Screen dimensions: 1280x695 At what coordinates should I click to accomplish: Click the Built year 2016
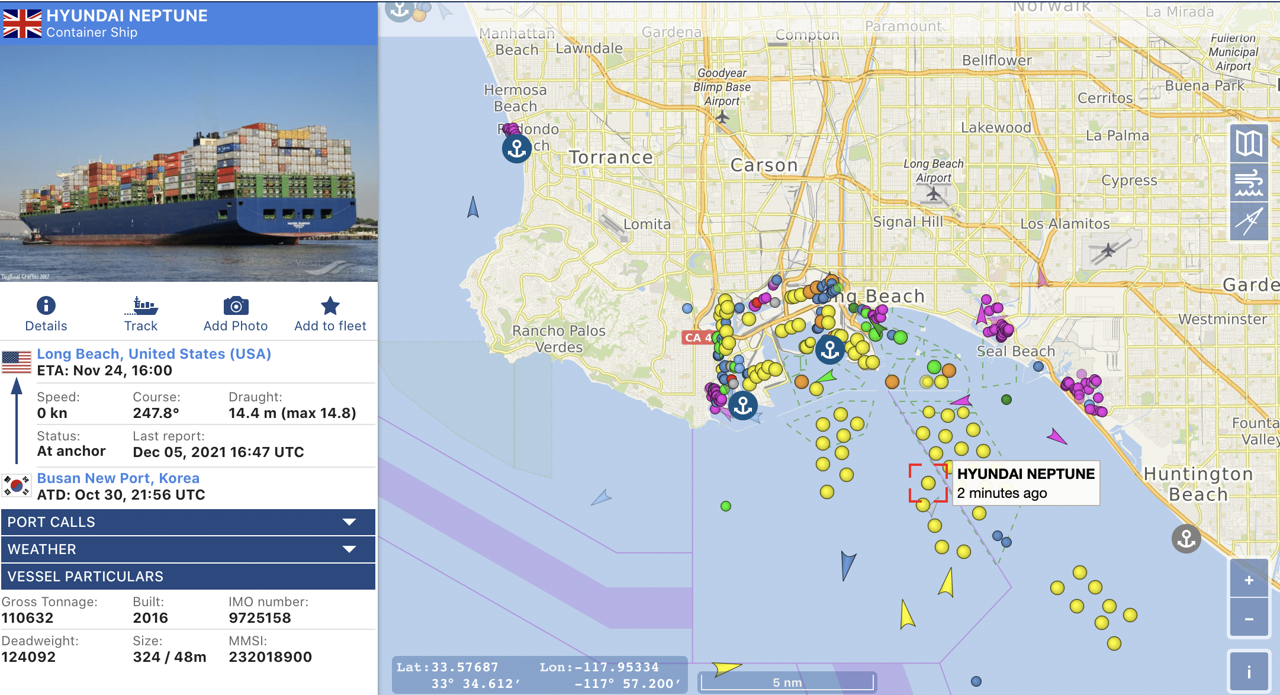coord(150,618)
